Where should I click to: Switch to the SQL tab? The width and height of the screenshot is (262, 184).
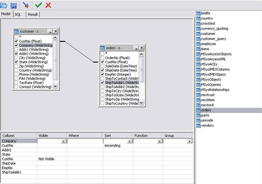point(18,14)
